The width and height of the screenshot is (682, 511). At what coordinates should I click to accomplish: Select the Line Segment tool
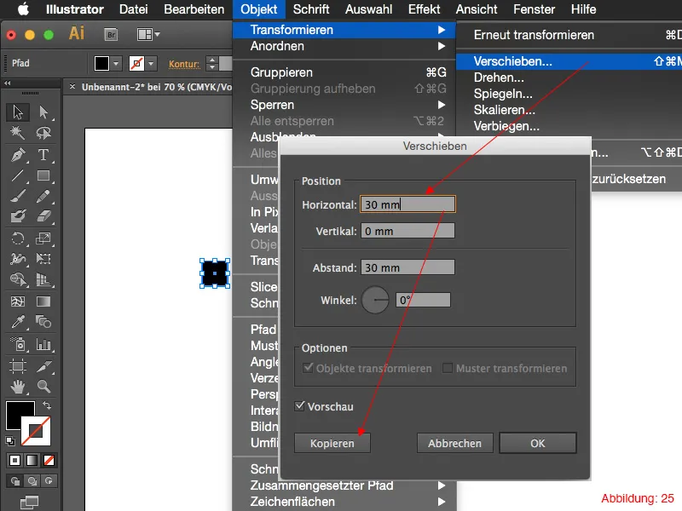coord(18,175)
